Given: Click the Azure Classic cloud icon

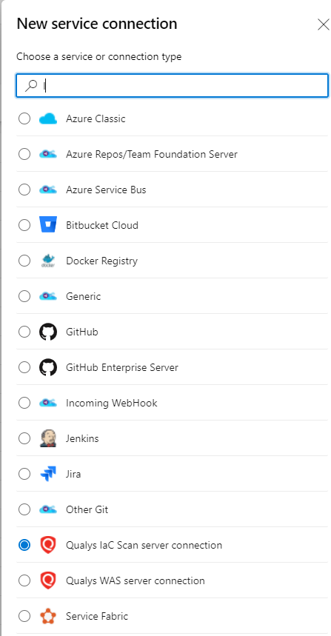Looking at the screenshot, I should click(48, 118).
